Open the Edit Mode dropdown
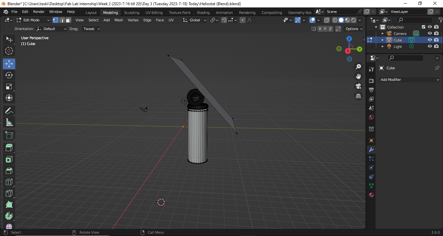 click(x=33, y=20)
